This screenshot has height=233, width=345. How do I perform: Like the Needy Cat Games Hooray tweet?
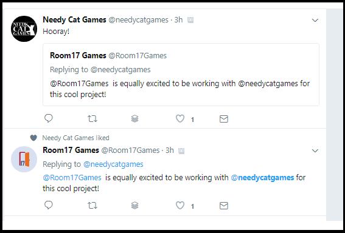pyautogui.click(x=180, y=119)
